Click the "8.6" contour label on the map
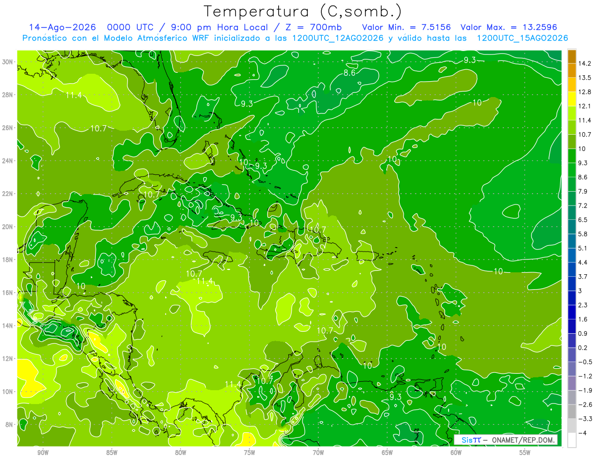595x459 pixels. pyautogui.click(x=350, y=73)
